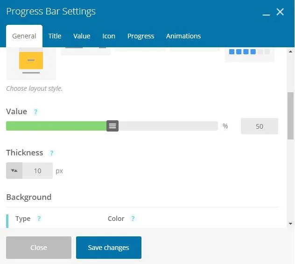Viewport: 295px width, 264px height.
Task: Focus the percent value field showing 50
Action: (260, 126)
